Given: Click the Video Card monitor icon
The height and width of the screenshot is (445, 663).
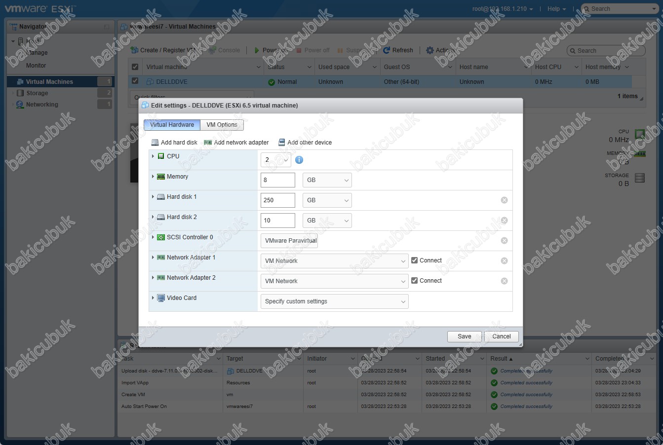Looking at the screenshot, I should 161,298.
